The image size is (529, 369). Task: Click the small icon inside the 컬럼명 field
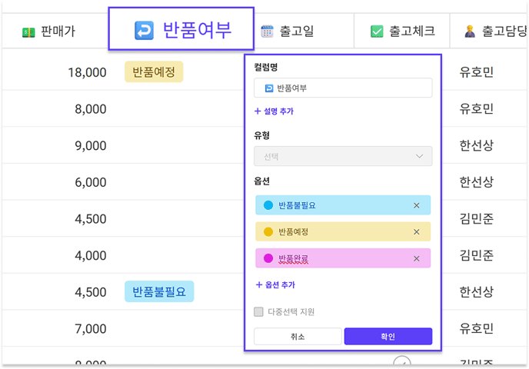[x=269, y=88]
